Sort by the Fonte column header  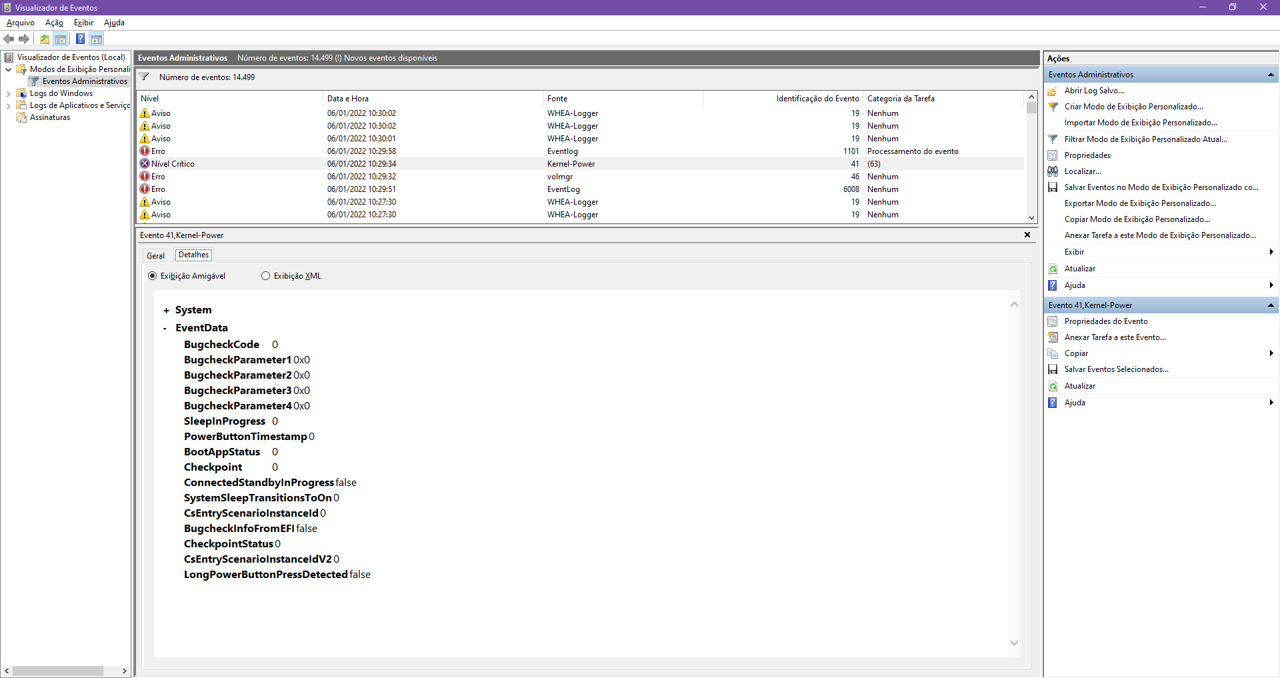coord(623,99)
